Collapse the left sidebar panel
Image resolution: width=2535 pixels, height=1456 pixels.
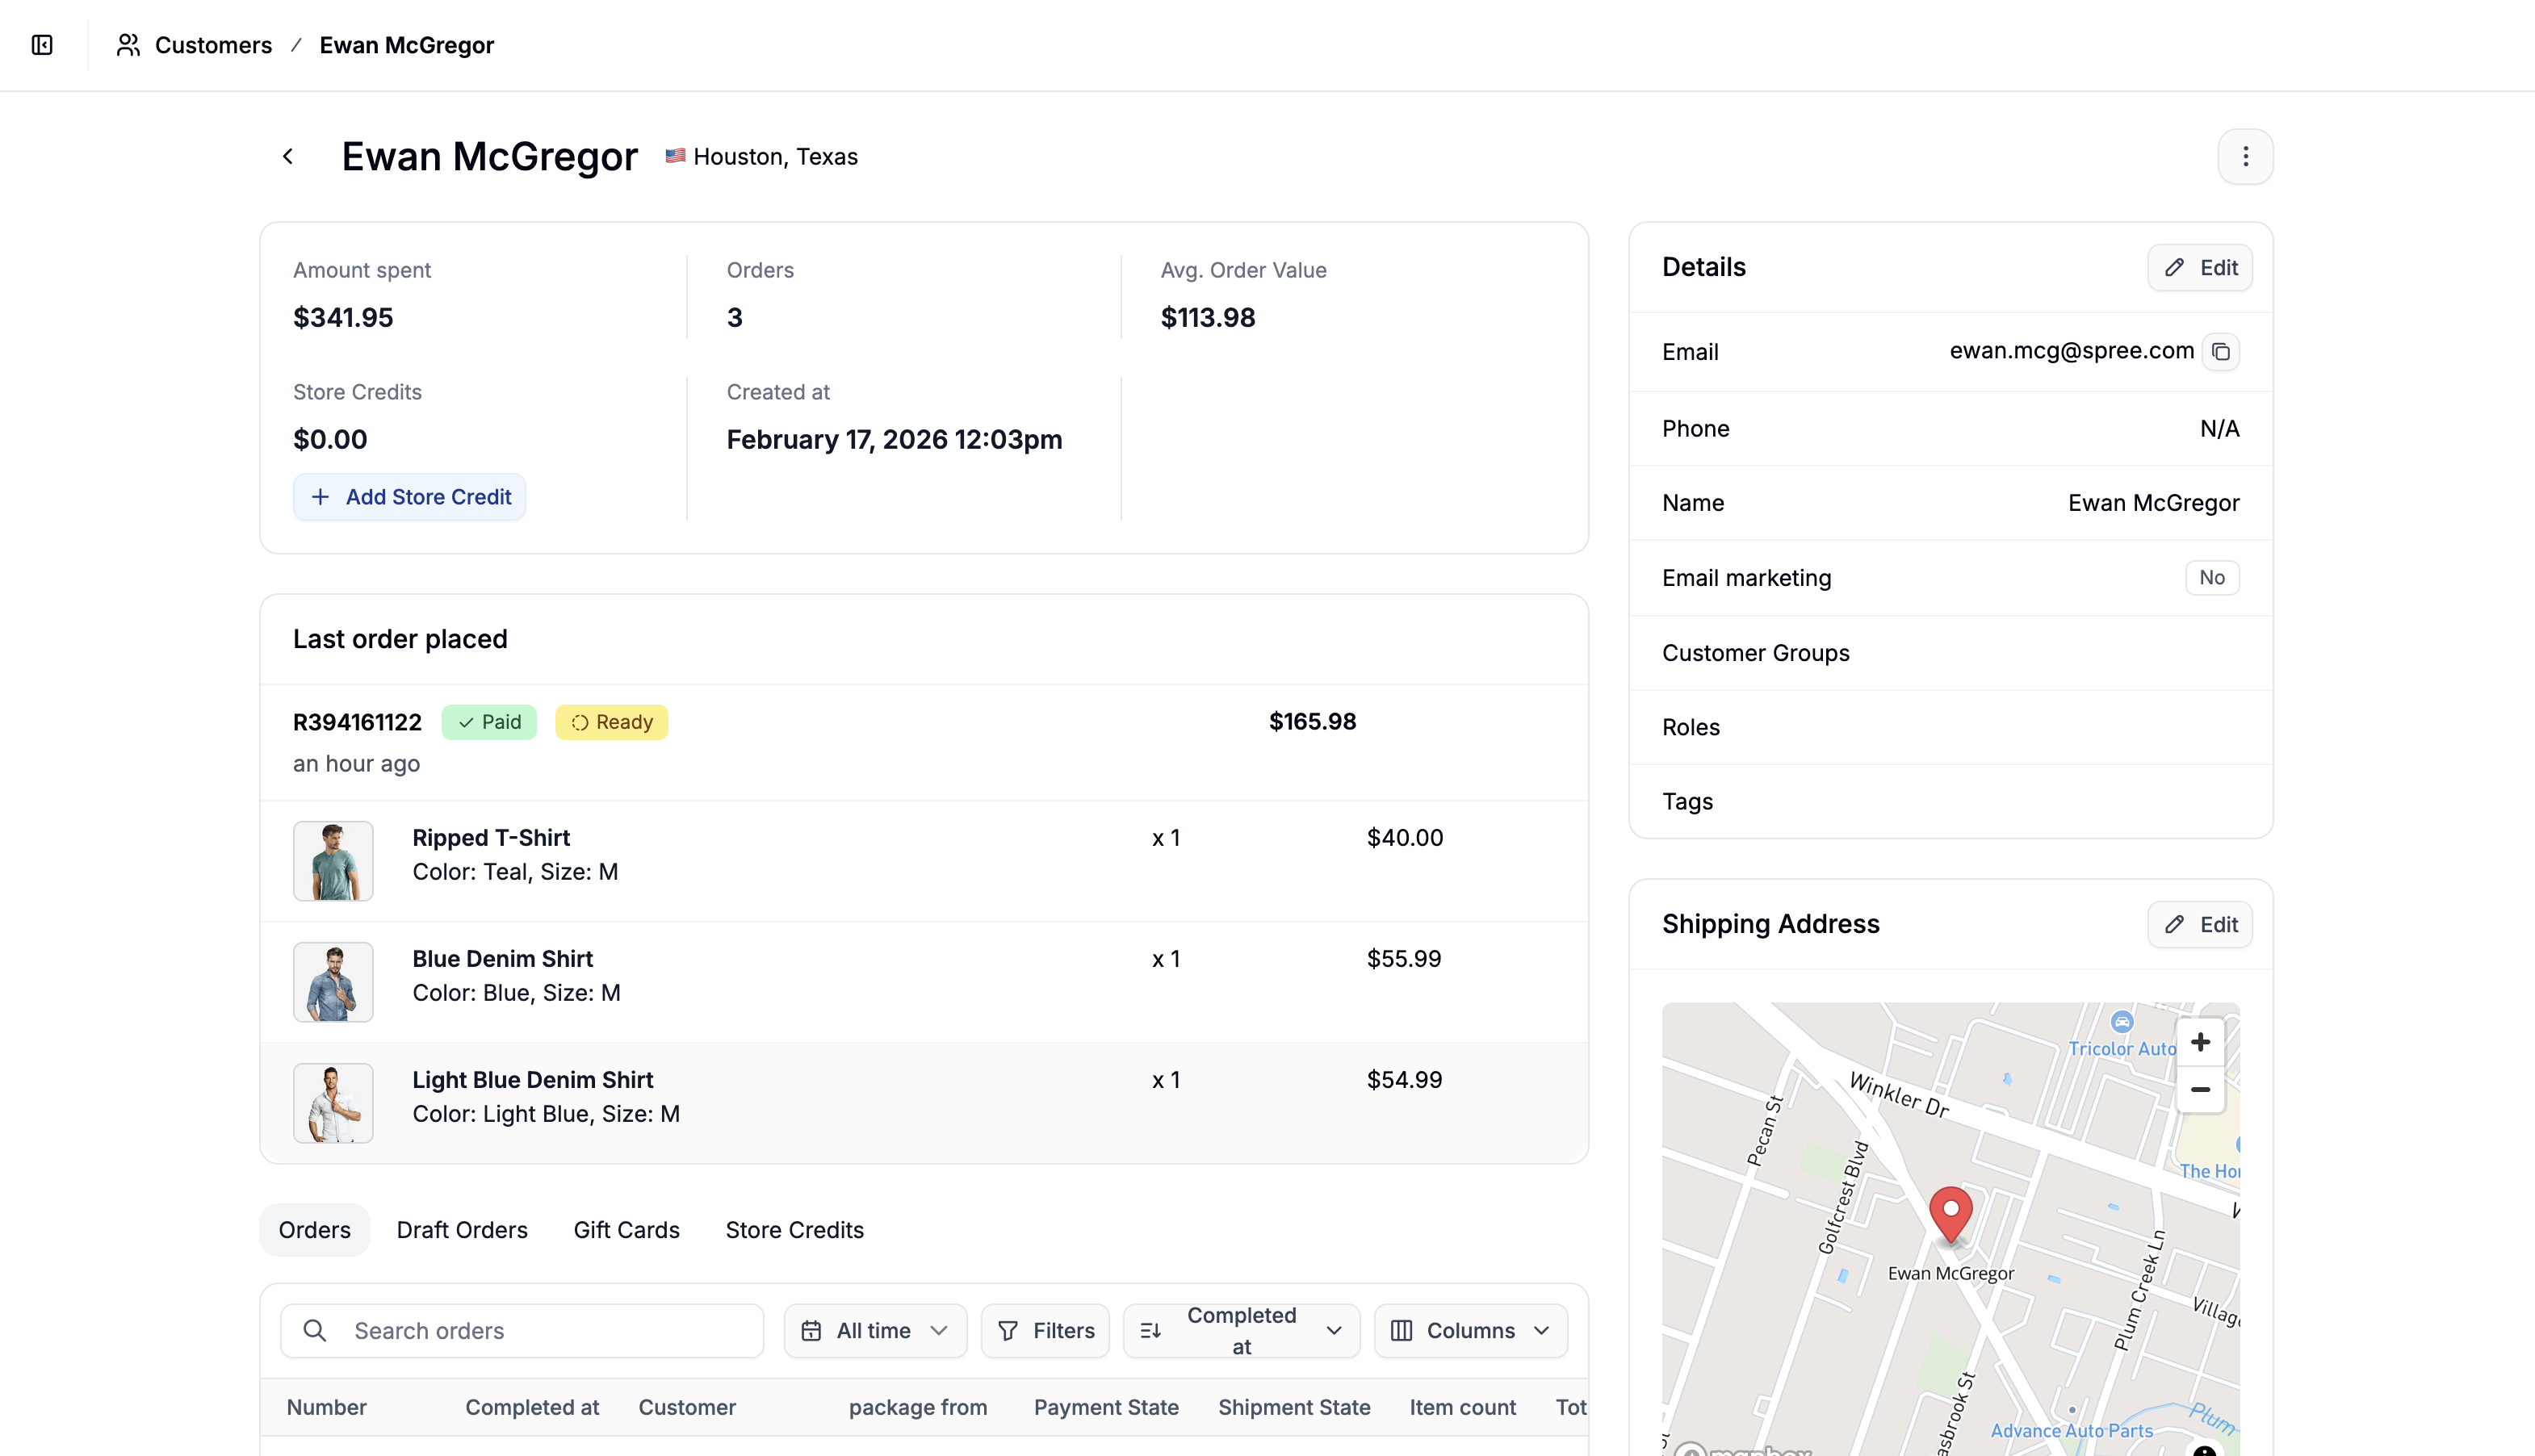pyautogui.click(x=42, y=45)
